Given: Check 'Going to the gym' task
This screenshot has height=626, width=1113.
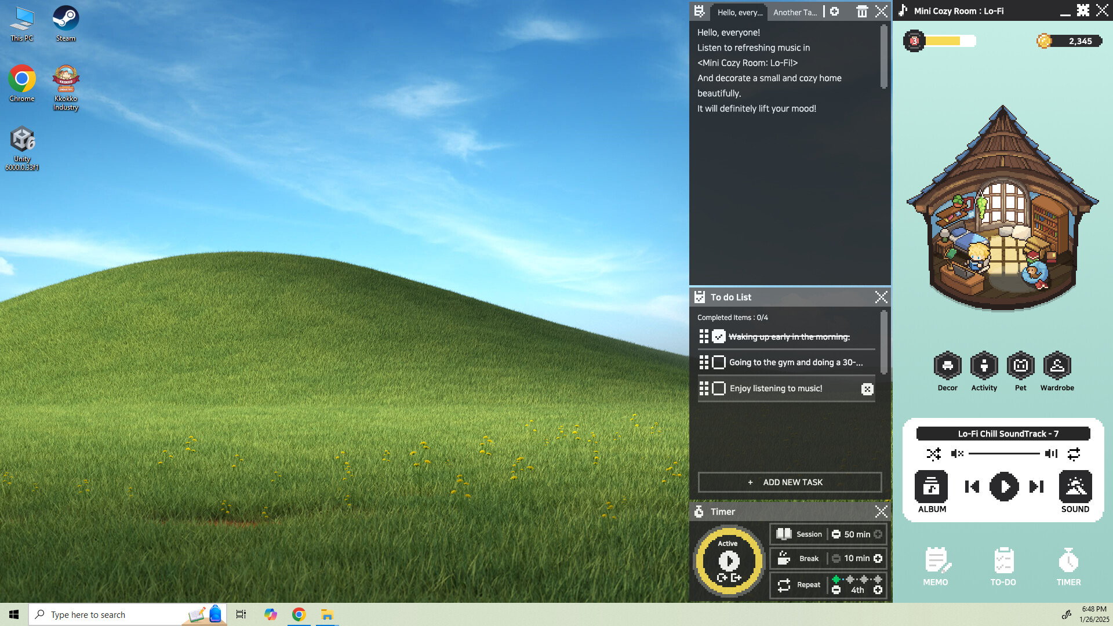Looking at the screenshot, I should click(x=719, y=362).
